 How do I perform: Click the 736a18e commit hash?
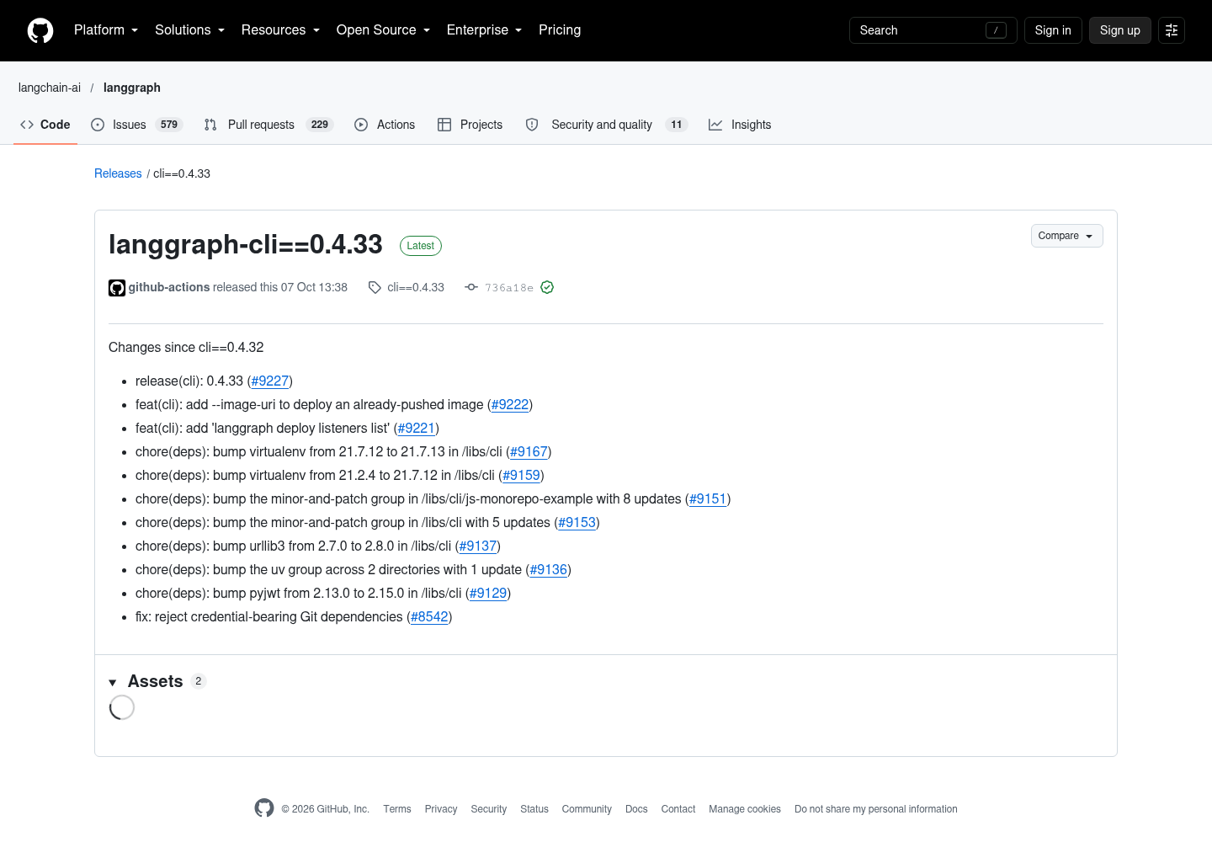[509, 288]
